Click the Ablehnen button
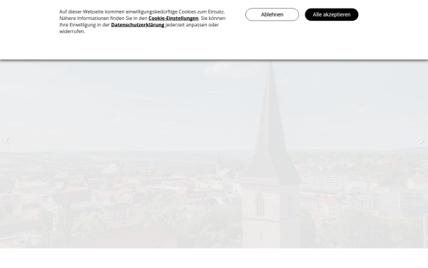 click(x=272, y=14)
